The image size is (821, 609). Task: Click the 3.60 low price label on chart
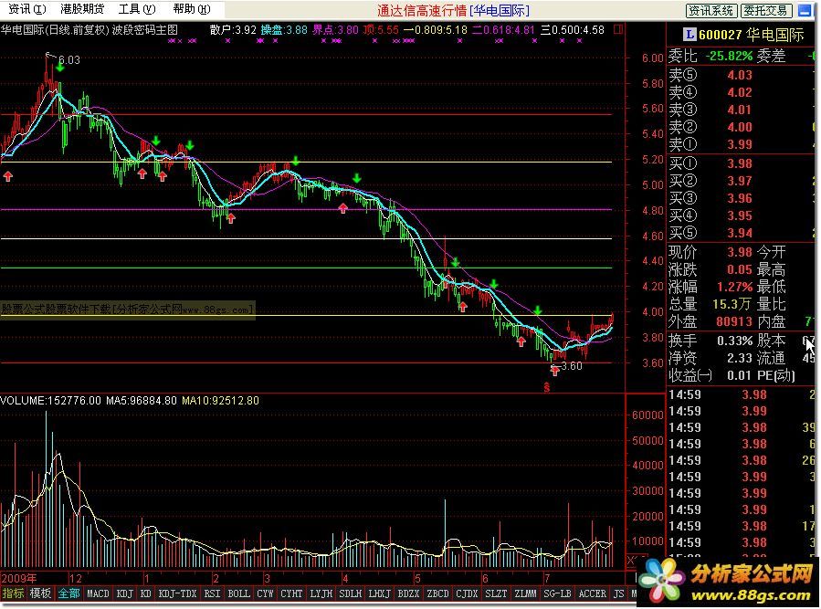click(572, 365)
